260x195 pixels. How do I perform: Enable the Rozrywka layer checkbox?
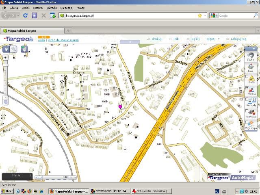coord(247,111)
